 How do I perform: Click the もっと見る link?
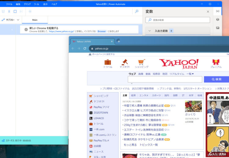pyautogui.click(x=130, y=145)
